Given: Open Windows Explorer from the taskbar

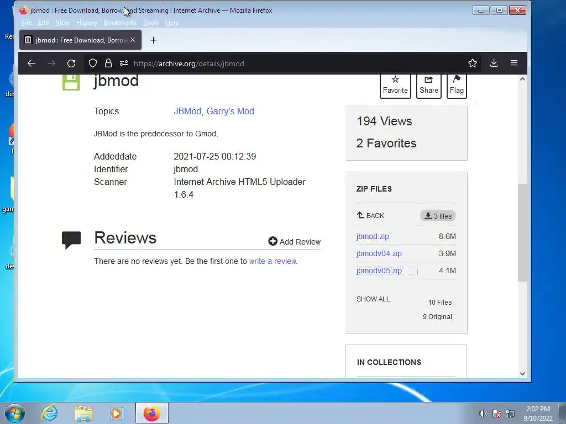Looking at the screenshot, I should tap(83, 413).
